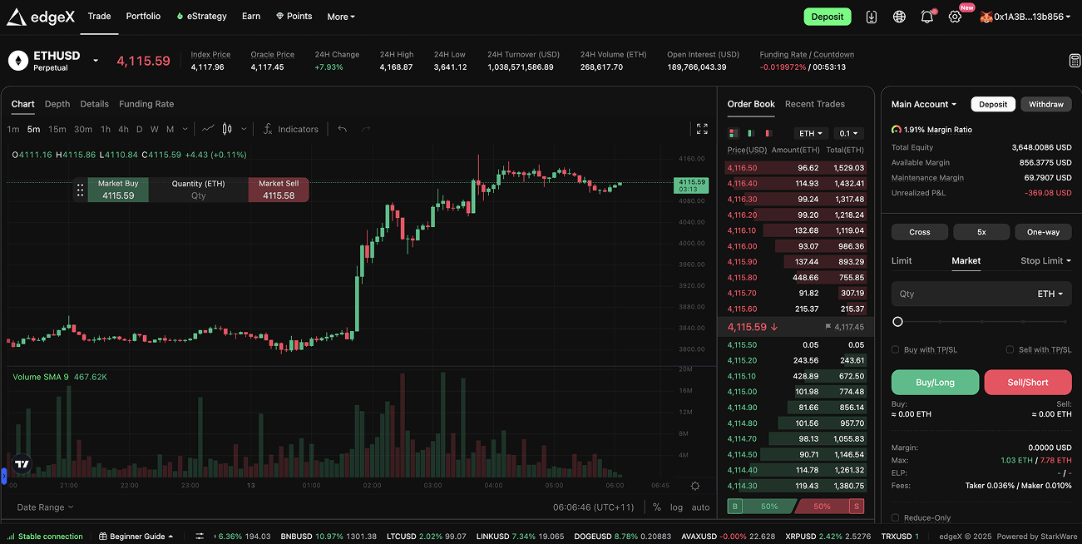Image resolution: width=1082 pixels, height=544 pixels.
Task: Click the Undo arrow on the chart toolbar
Action: point(342,129)
